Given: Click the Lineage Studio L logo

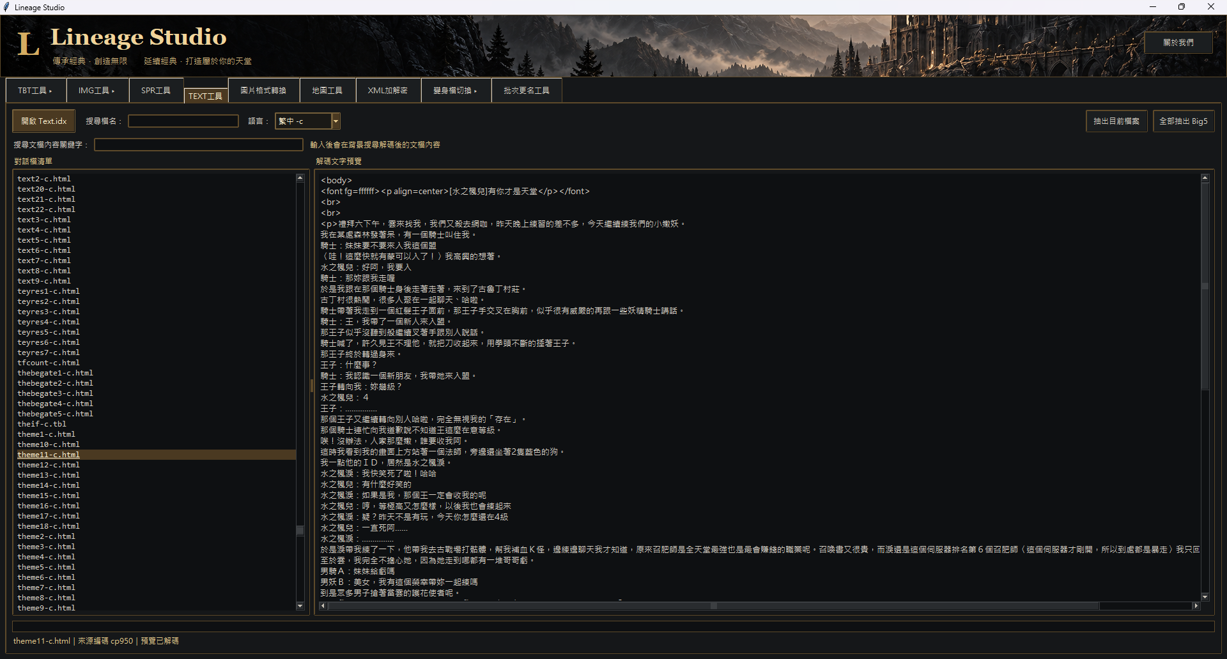Looking at the screenshot, I should click(x=28, y=44).
